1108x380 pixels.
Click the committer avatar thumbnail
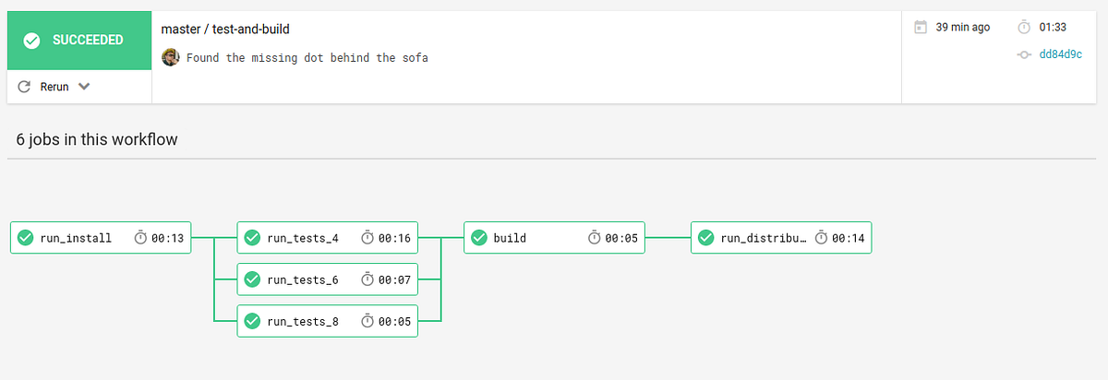(x=171, y=57)
